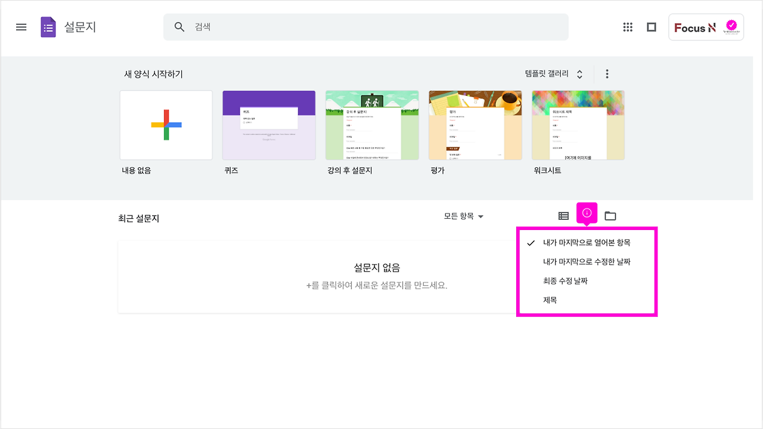The width and height of the screenshot is (763, 429).
Task: Open the file picker folder icon
Action: (610, 215)
